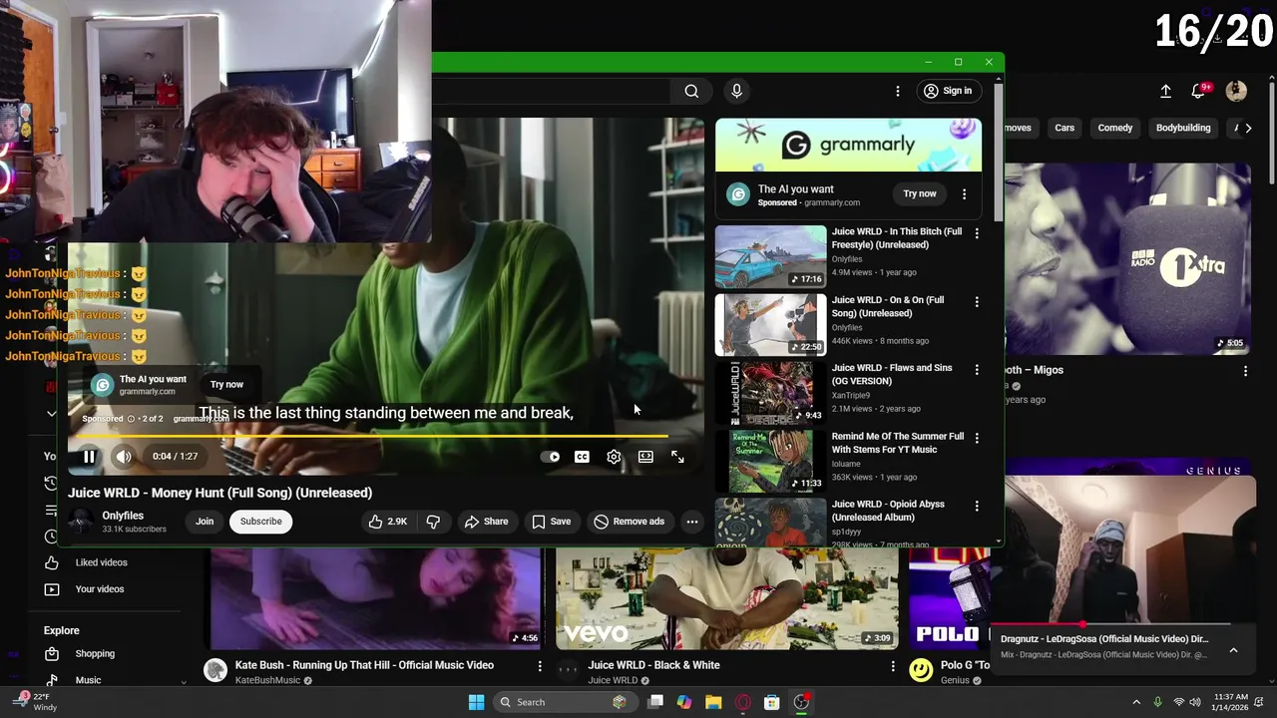Open more actions menu under the video
1277x718 pixels.
(x=692, y=522)
